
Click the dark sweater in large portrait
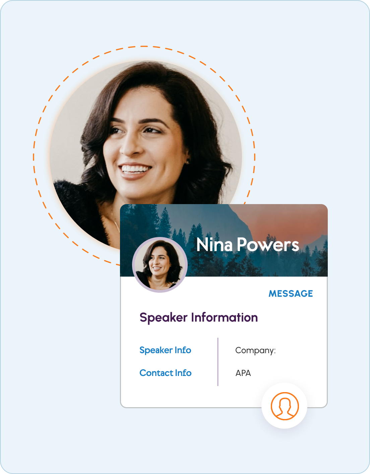(x=77, y=208)
